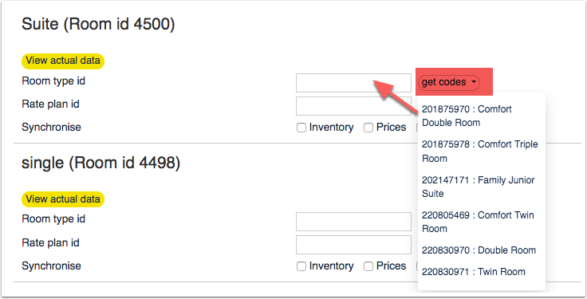Tick third Synchronise checkbox for Suite

click(x=417, y=128)
